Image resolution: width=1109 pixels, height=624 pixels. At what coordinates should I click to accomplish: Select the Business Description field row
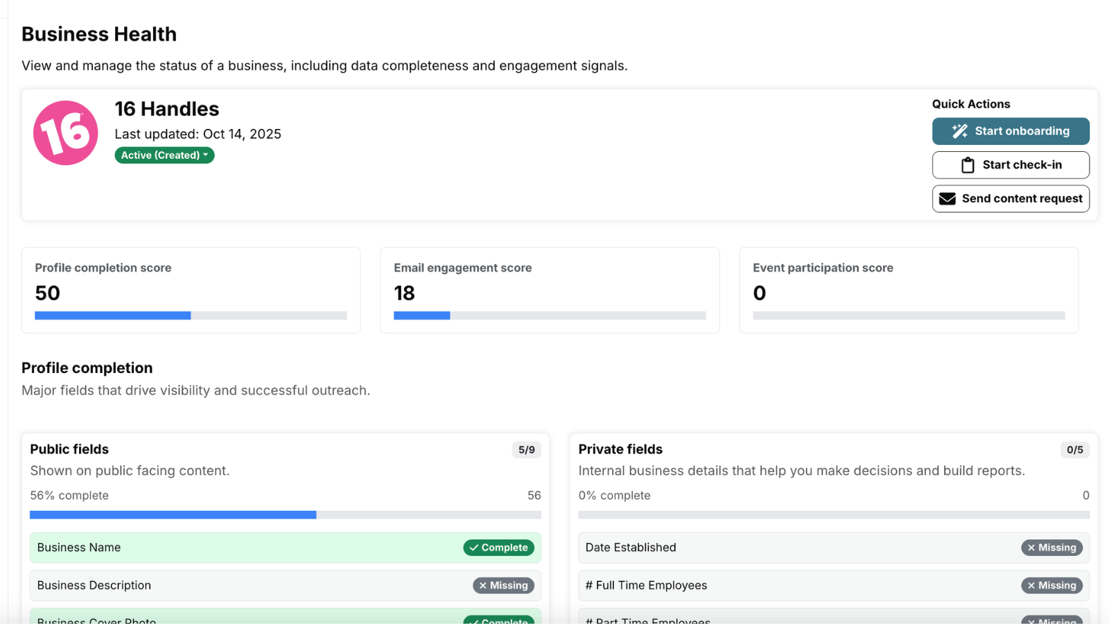coord(243,586)
